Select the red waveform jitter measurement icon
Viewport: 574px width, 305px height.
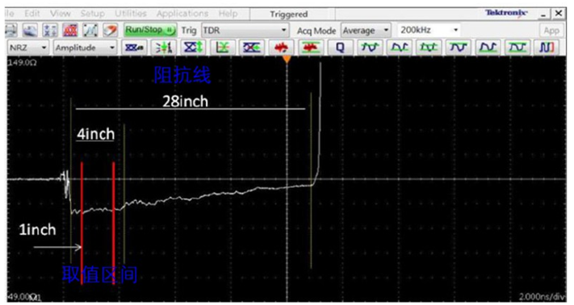281,48
